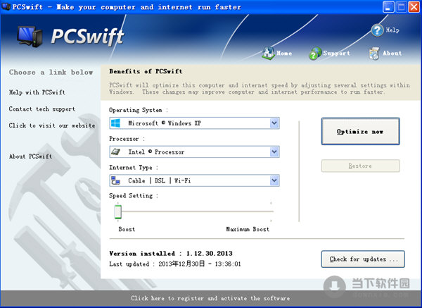Screen dimensions: 422x308
Task: Close the PCSwift window
Action: (x=414, y=7)
